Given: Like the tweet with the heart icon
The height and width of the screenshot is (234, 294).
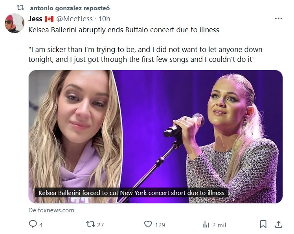Looking at the screenshot, I should pos(148,225).
